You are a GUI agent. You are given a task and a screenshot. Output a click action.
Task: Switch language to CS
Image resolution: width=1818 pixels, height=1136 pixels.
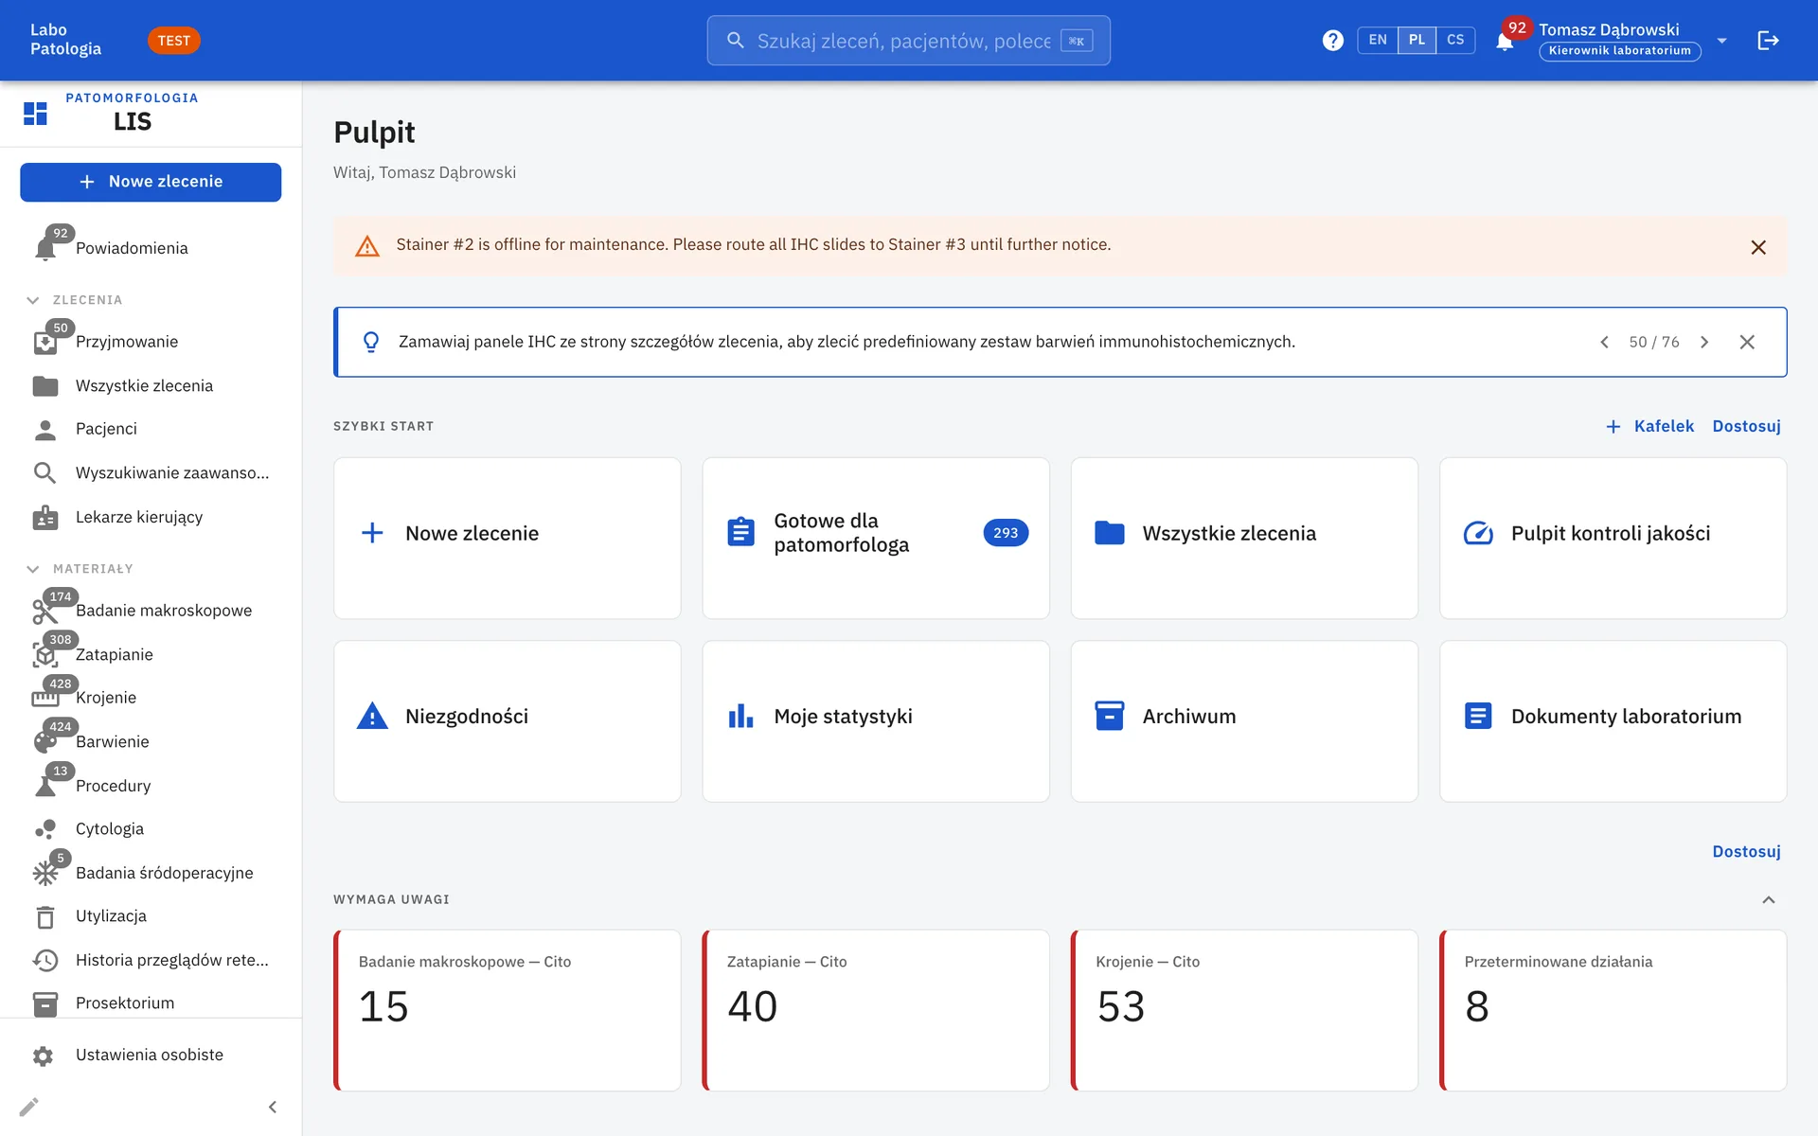1455,40
